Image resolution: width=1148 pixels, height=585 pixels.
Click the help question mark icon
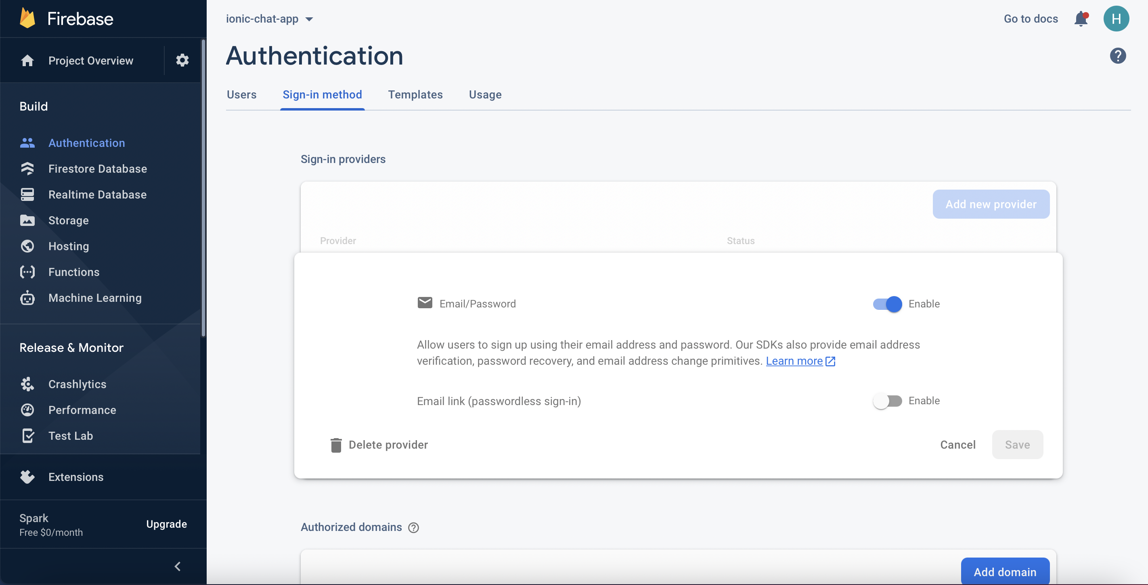(x=1118, y=56)
